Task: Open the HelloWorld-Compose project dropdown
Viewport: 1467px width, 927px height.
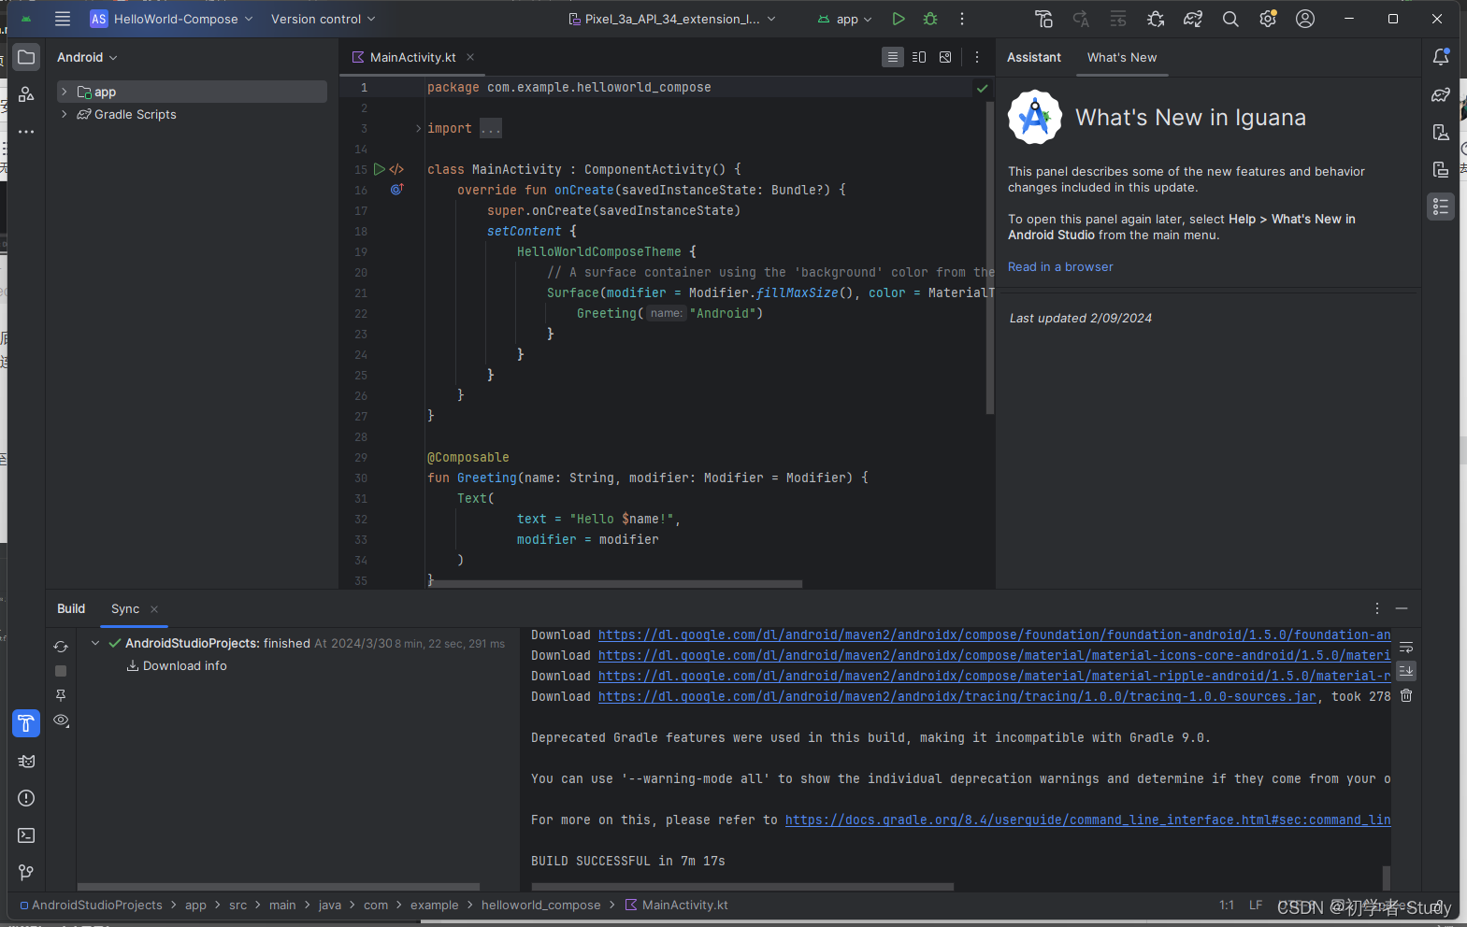Action: point(171,19)
